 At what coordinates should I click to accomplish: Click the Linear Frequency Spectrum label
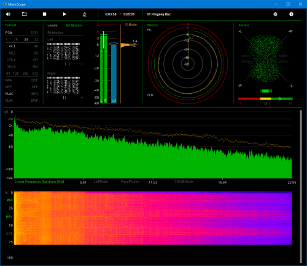pyautogui.click(x=39, y=181)
